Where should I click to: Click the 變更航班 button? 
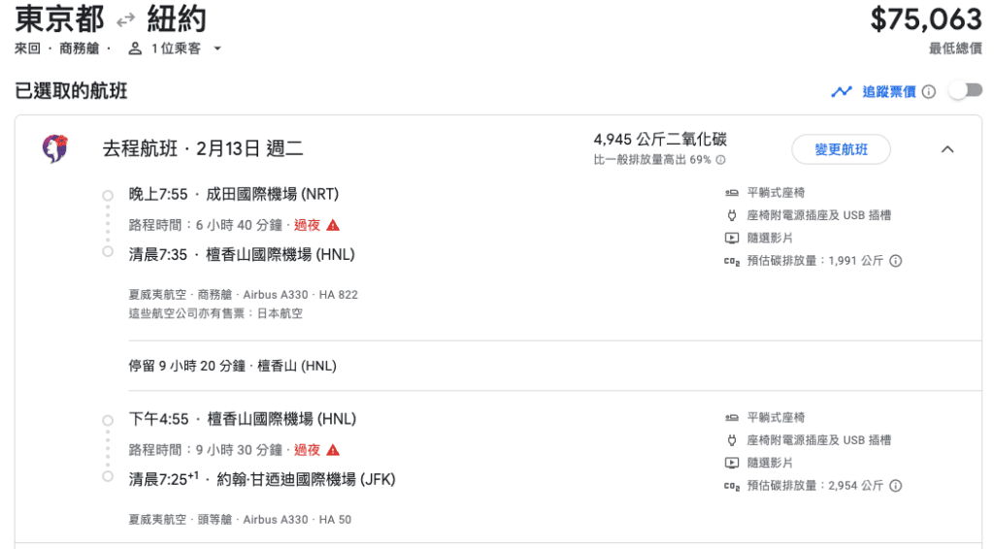(x=842, y=149)
